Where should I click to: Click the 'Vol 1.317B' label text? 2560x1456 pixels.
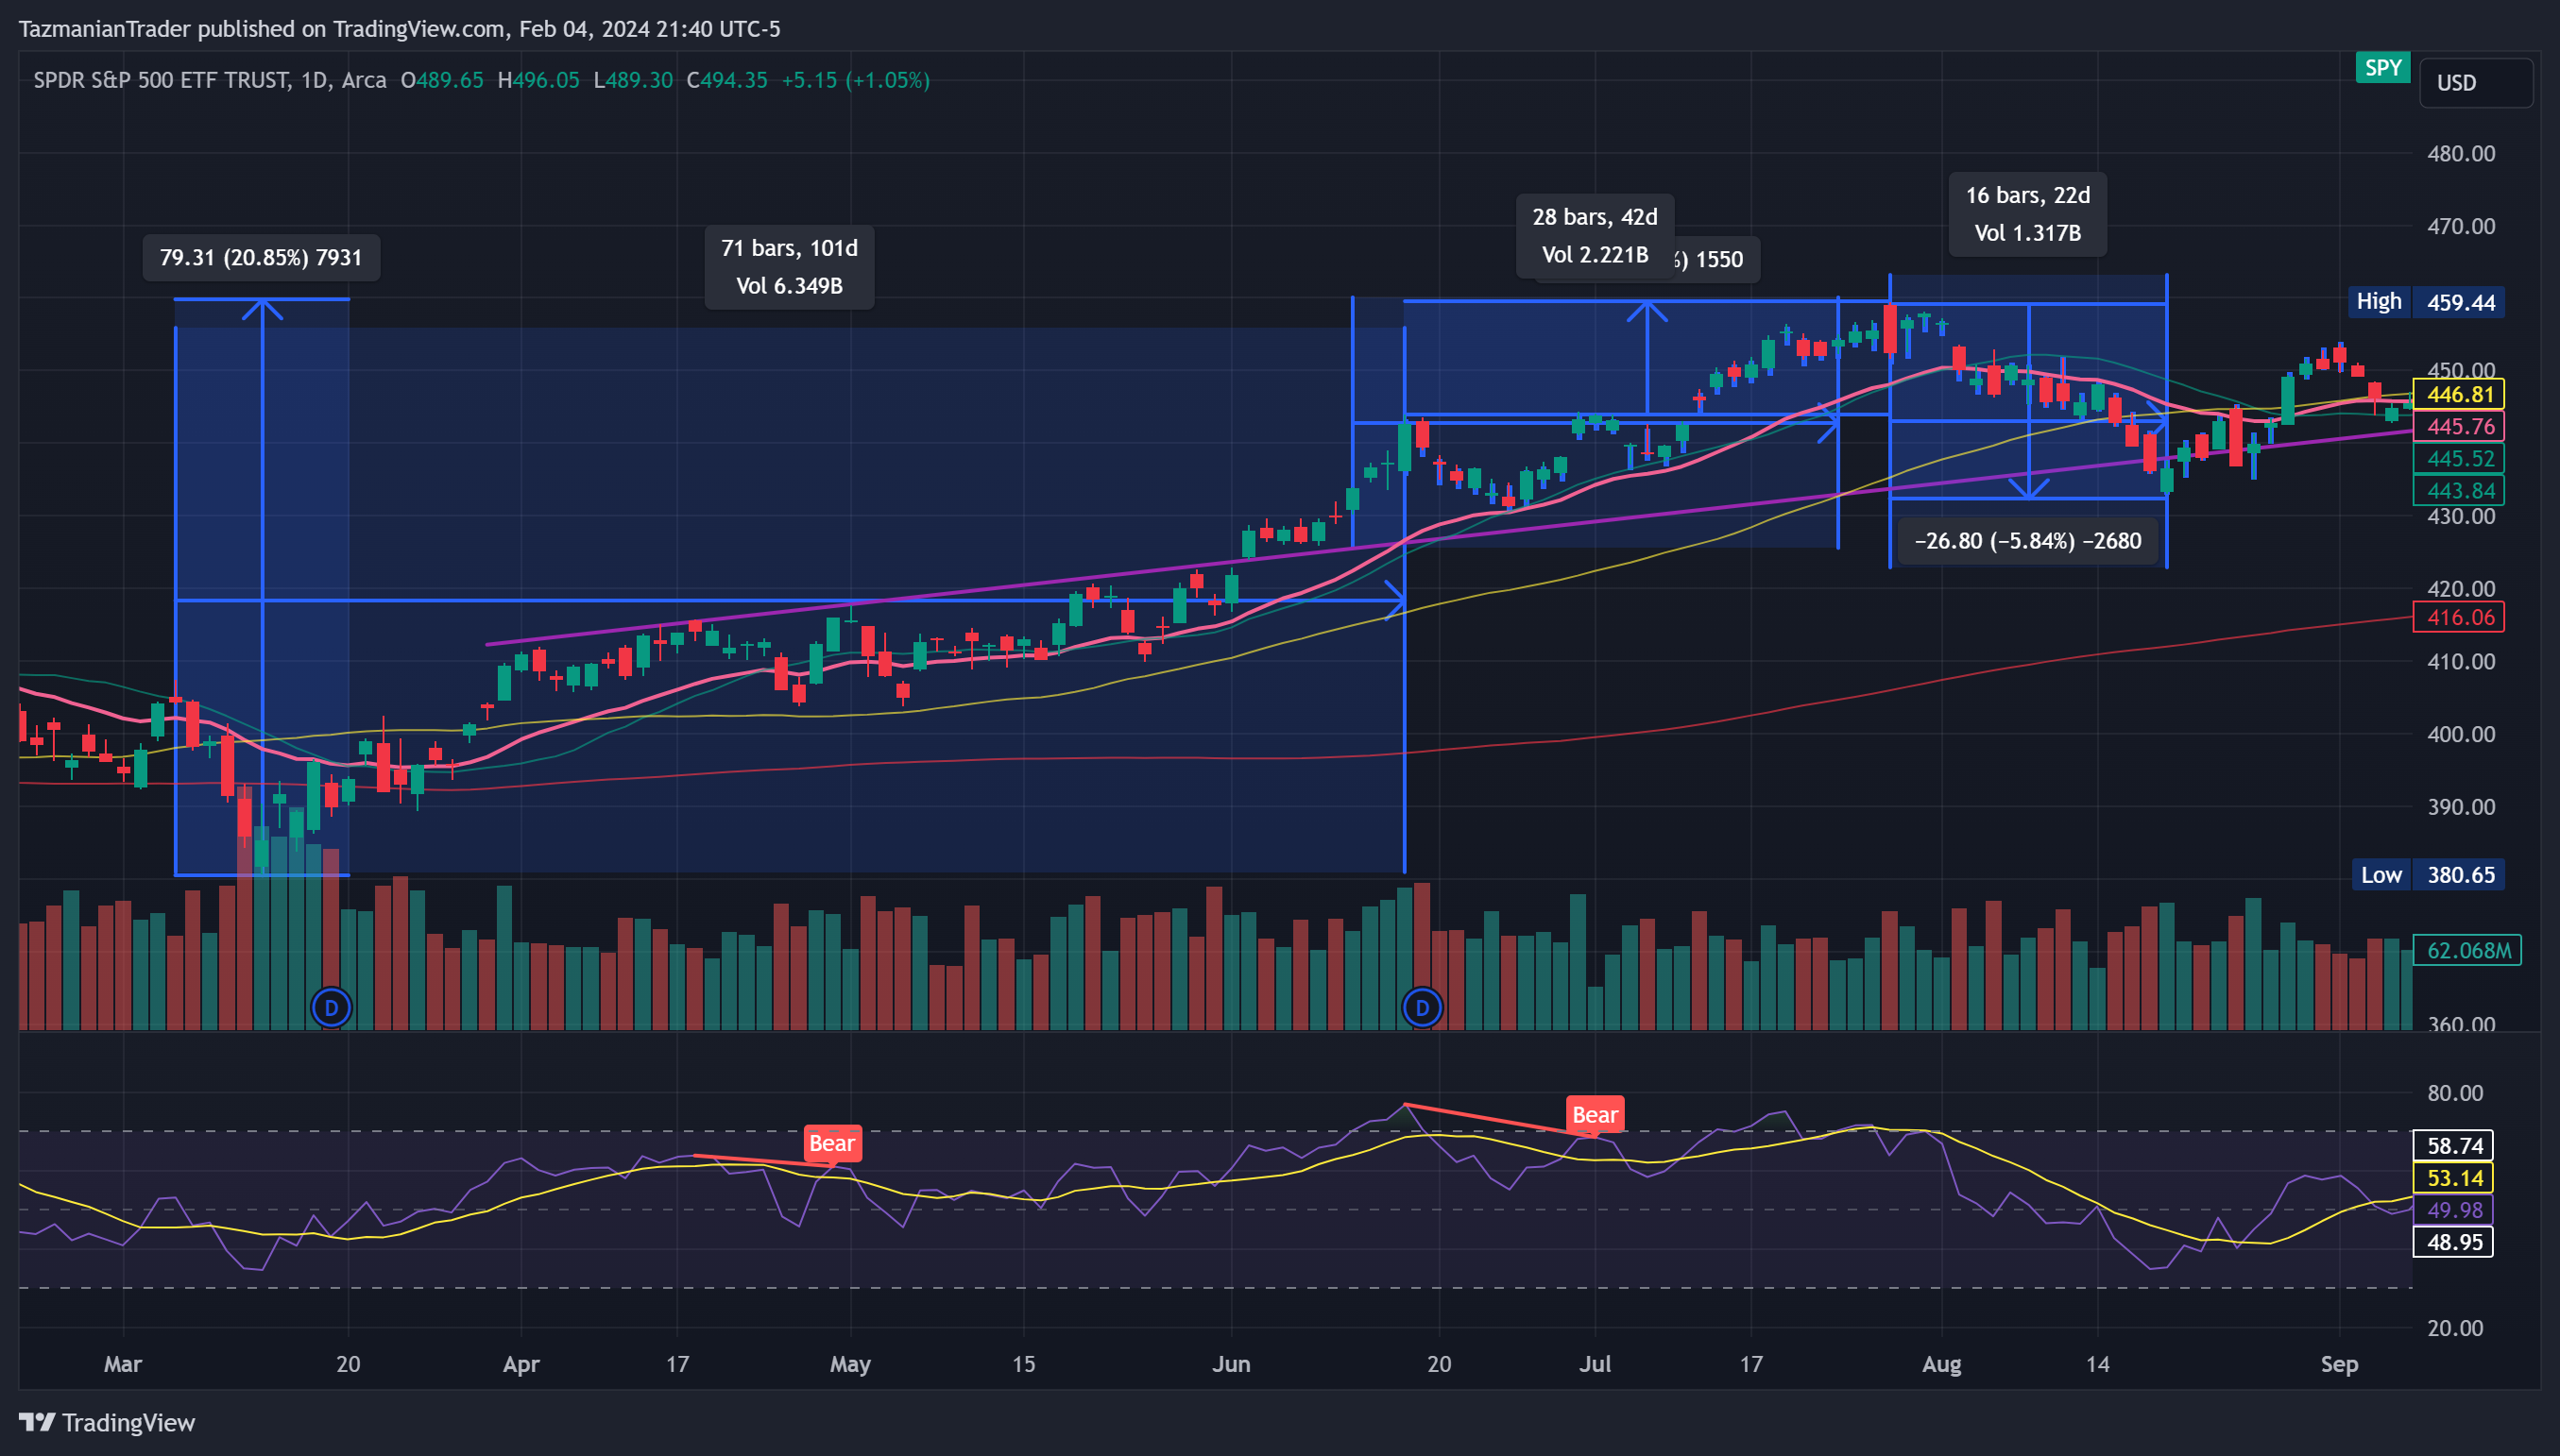(2028, 233)
